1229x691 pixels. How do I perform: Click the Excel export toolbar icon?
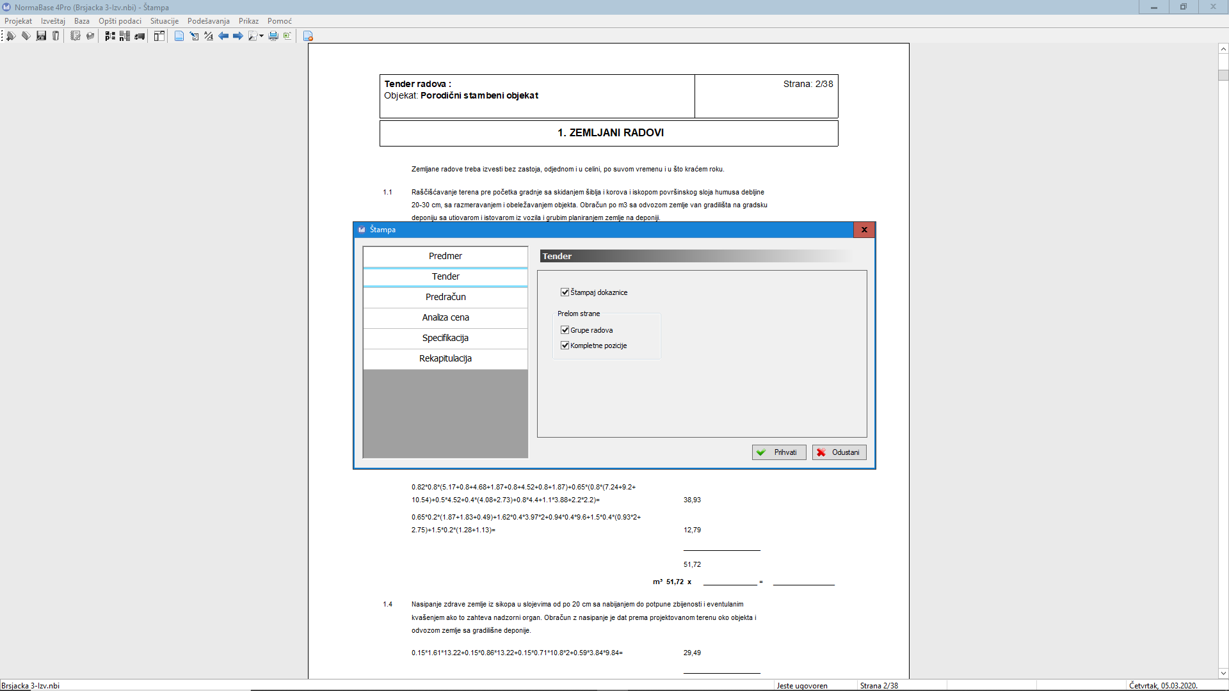287,36
